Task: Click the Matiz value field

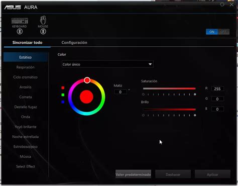Action: pyautogui.click(x=121, y=92)
